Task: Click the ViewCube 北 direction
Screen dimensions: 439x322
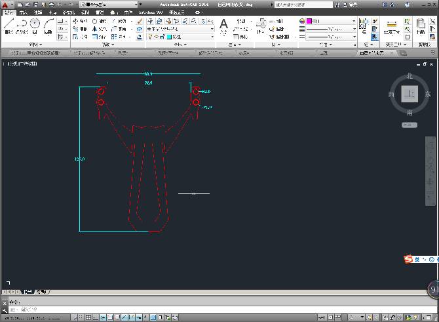Action: [410, 76]
